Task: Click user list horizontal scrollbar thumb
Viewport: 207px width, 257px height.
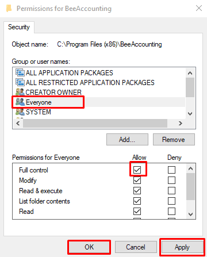Action: click(95, 123)
